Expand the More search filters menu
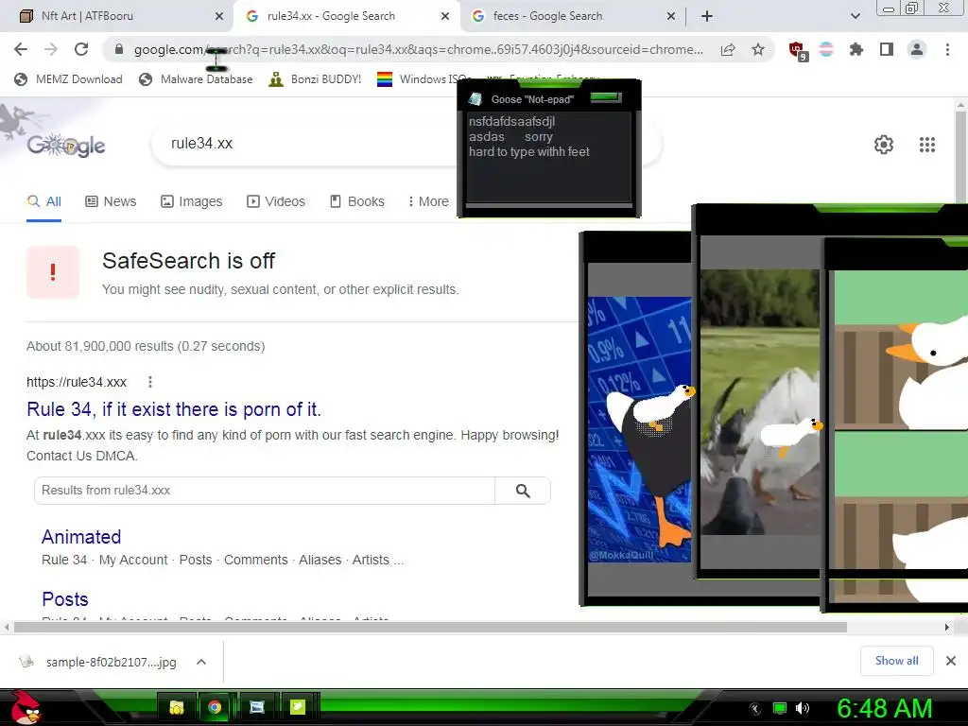 (x=428, y=201)
